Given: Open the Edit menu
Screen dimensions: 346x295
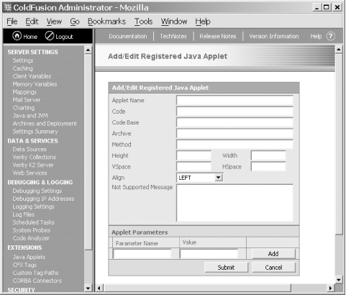Looking at the screenshot, I should (x=32, y=22).
